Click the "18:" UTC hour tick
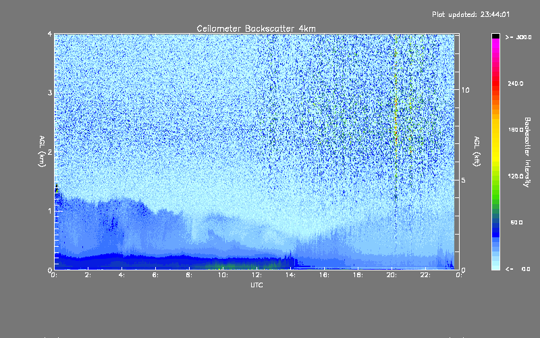540x338 pixels. [358, 275]
